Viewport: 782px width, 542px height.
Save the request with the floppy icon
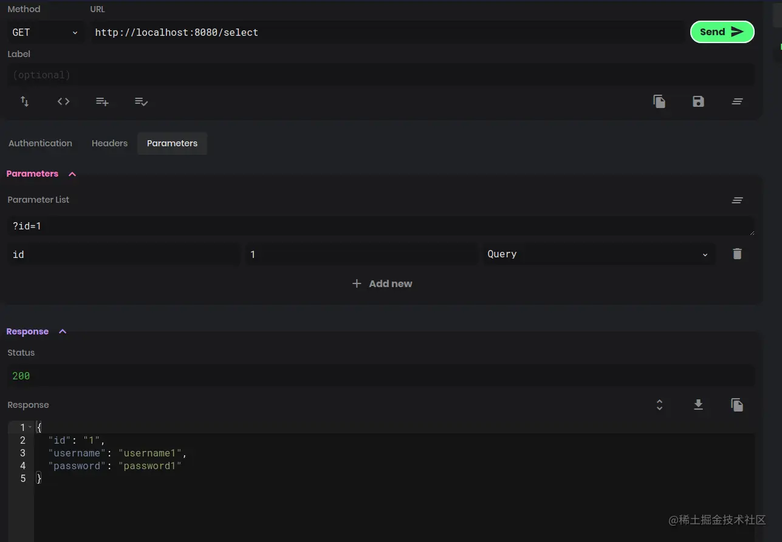coord(698,101)
